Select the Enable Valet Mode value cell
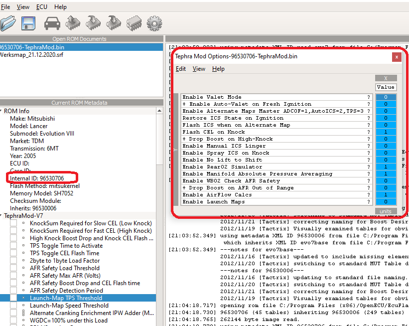This screenshot has width=409, height=326. 386,97
